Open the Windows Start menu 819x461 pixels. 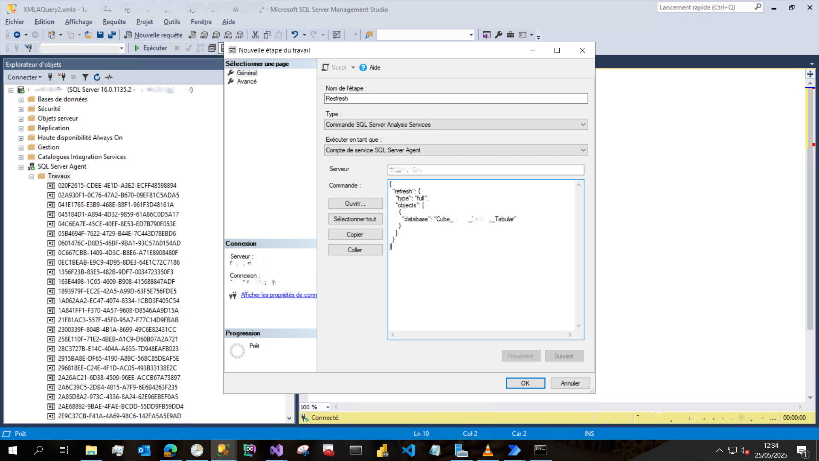click(x=13, y=450)
